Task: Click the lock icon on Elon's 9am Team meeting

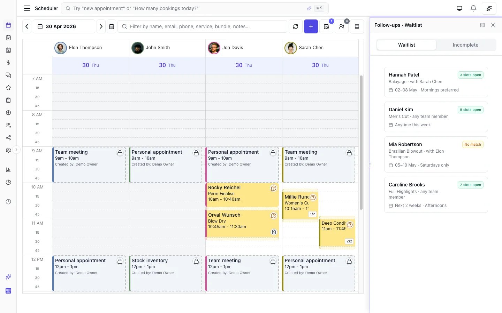Action: [x=120, y=153]
